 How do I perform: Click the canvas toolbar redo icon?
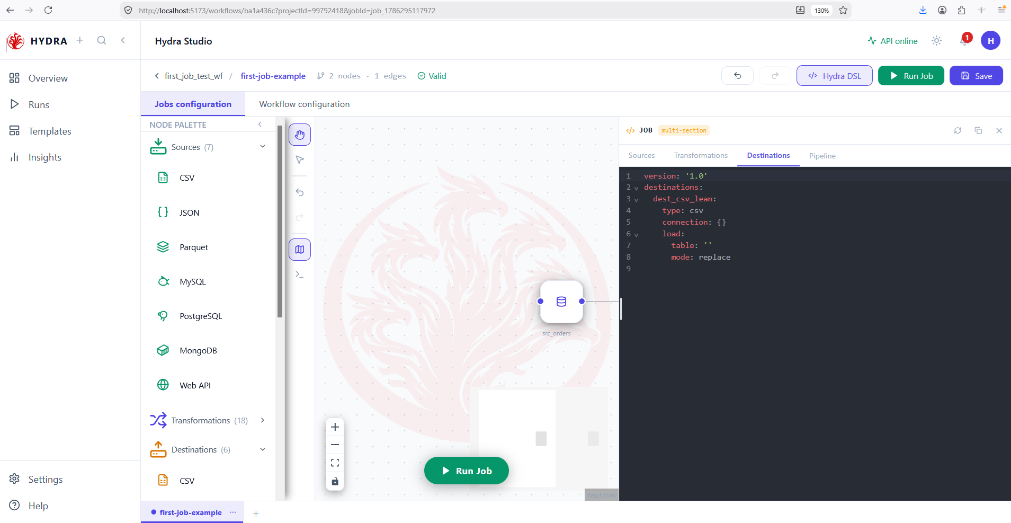300,217
